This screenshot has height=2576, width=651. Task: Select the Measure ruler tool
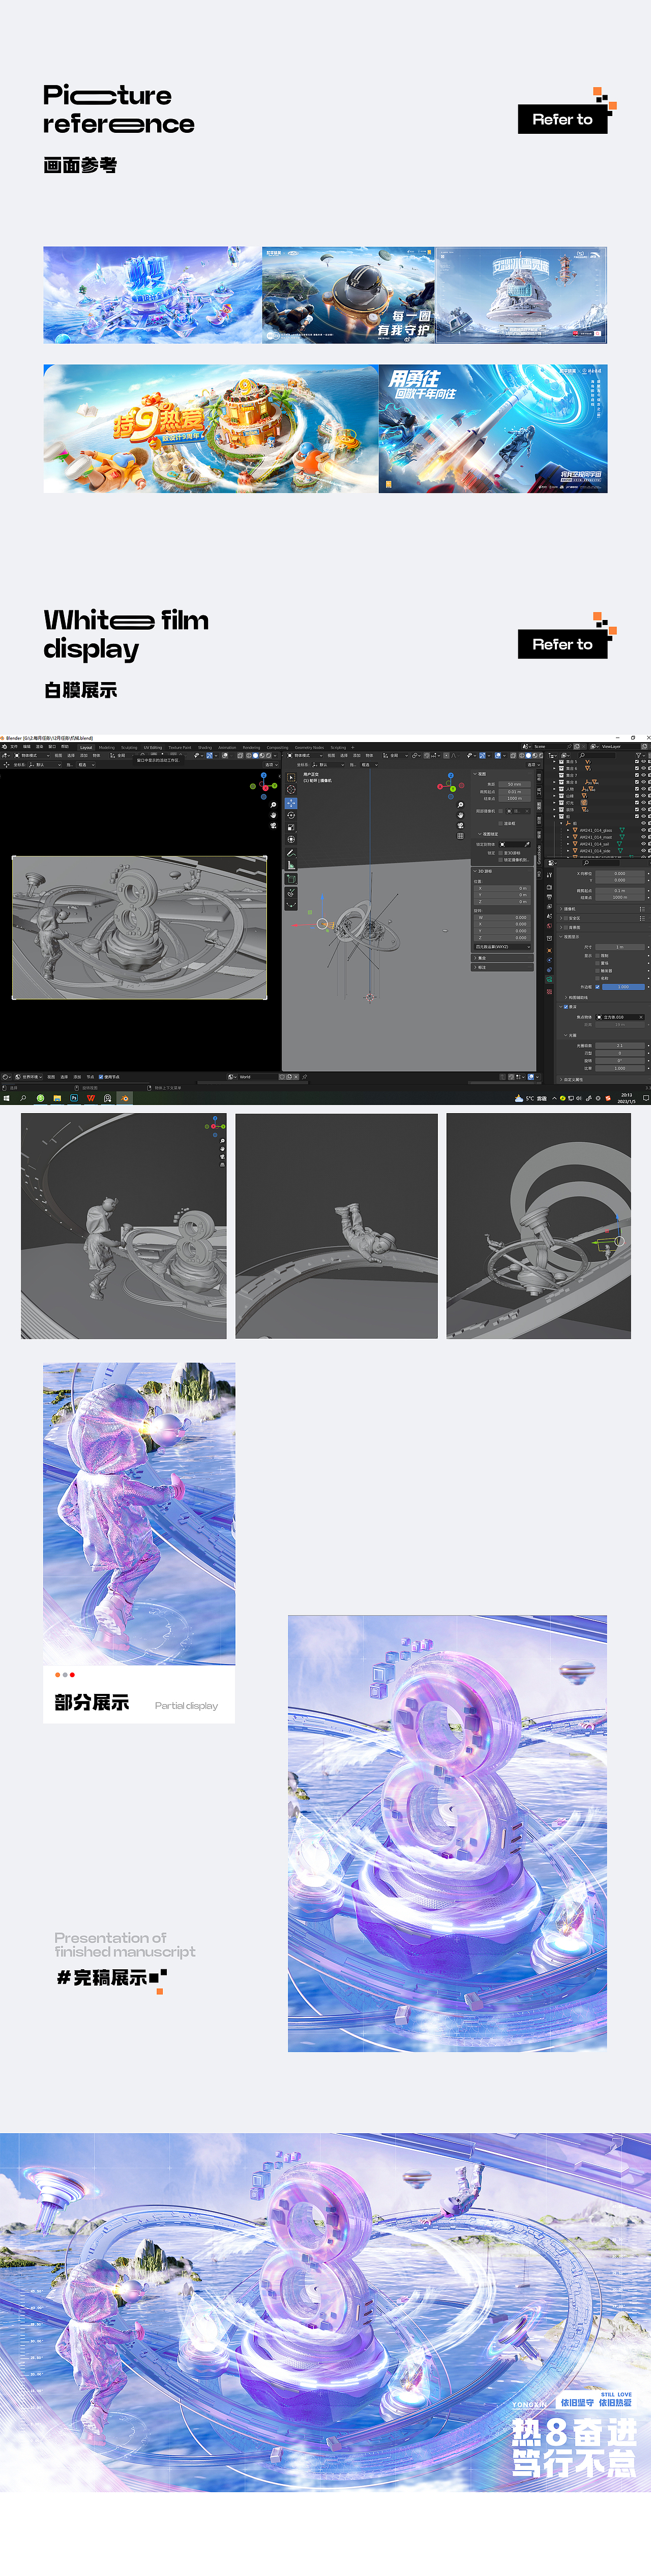click(x=291, y=866)
